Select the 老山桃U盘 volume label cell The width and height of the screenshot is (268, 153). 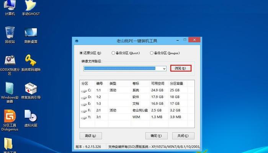[x=140, y=110]
